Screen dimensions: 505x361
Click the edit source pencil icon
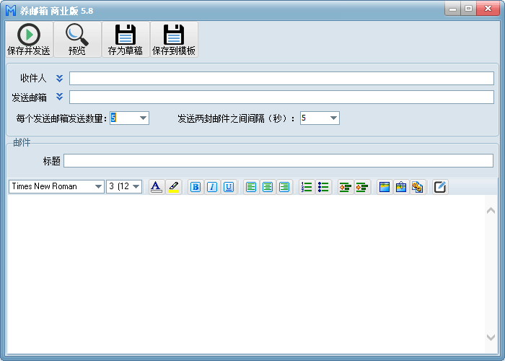click(x=440, y=187)
